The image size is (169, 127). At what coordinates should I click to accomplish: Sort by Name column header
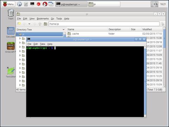(x=87, y=29)
